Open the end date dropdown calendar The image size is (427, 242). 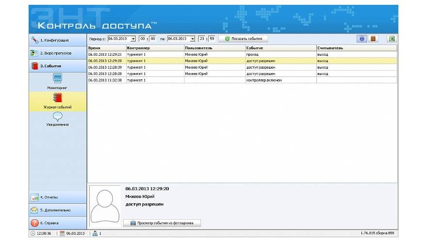tap(193, 39)
